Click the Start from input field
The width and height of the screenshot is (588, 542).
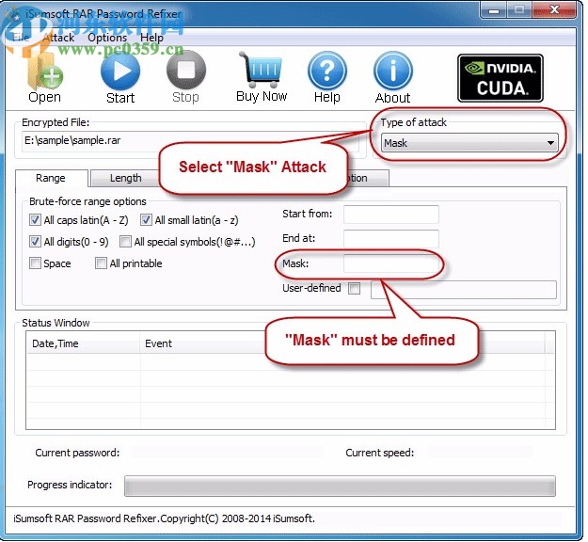click(x=391, y=215)
